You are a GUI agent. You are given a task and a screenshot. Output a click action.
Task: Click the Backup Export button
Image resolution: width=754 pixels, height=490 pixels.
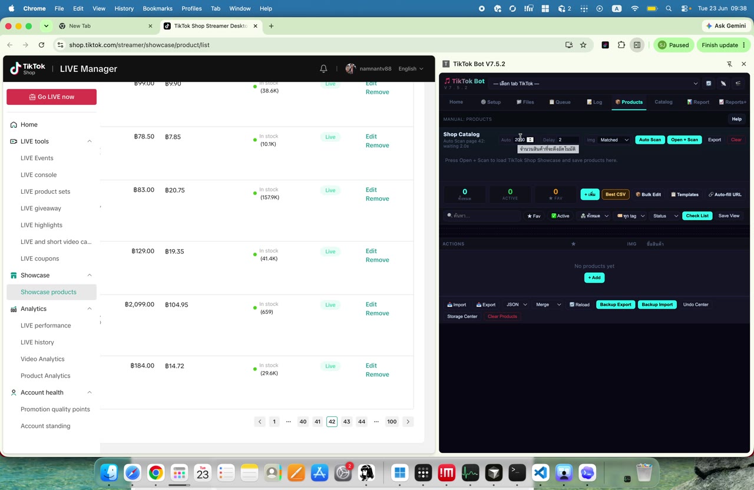(616, 305)
